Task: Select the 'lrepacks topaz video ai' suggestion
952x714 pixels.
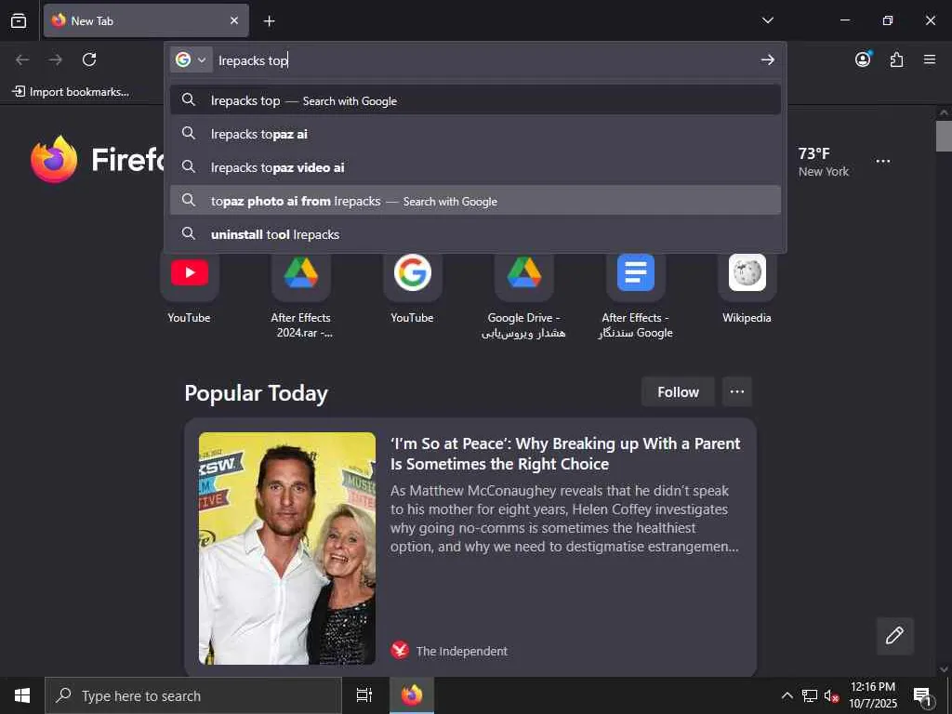Action: [x=475, y=167]
